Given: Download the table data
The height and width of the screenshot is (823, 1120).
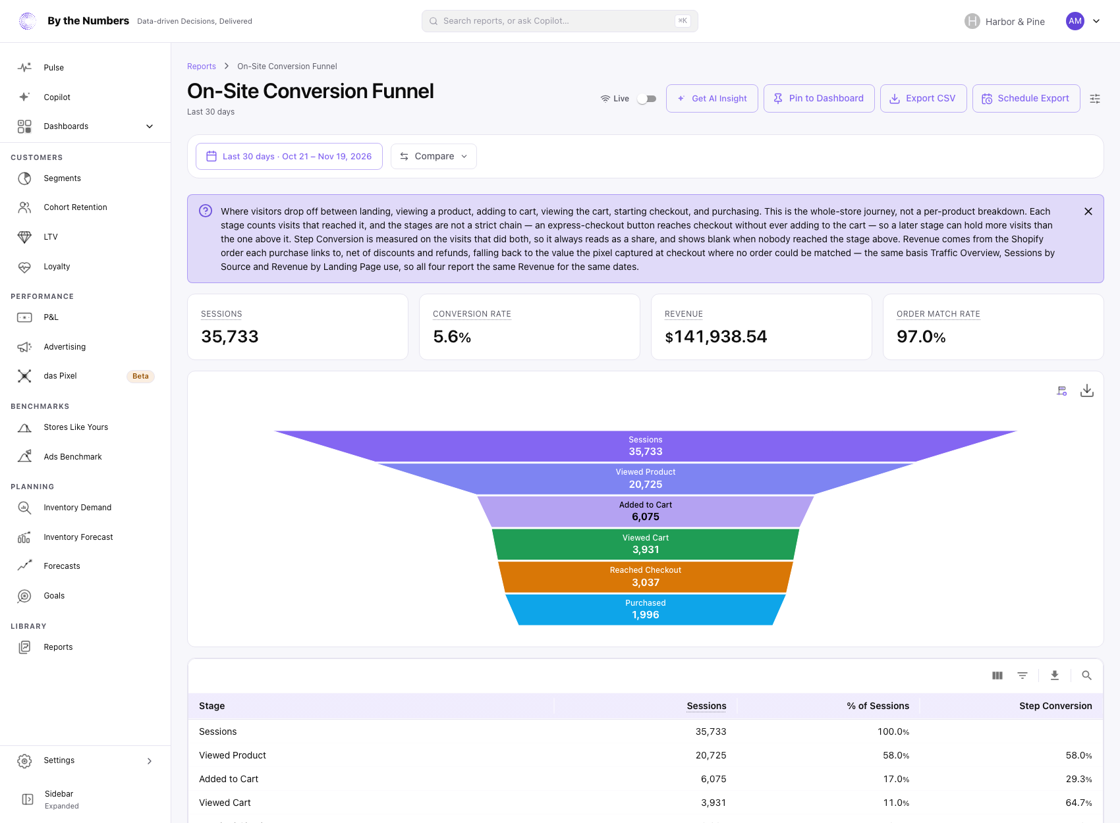Looking at the screenshot, I should (x=1055, y=676).
